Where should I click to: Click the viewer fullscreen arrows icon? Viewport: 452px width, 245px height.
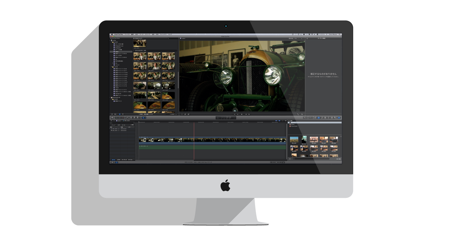[x=298, y=114]
